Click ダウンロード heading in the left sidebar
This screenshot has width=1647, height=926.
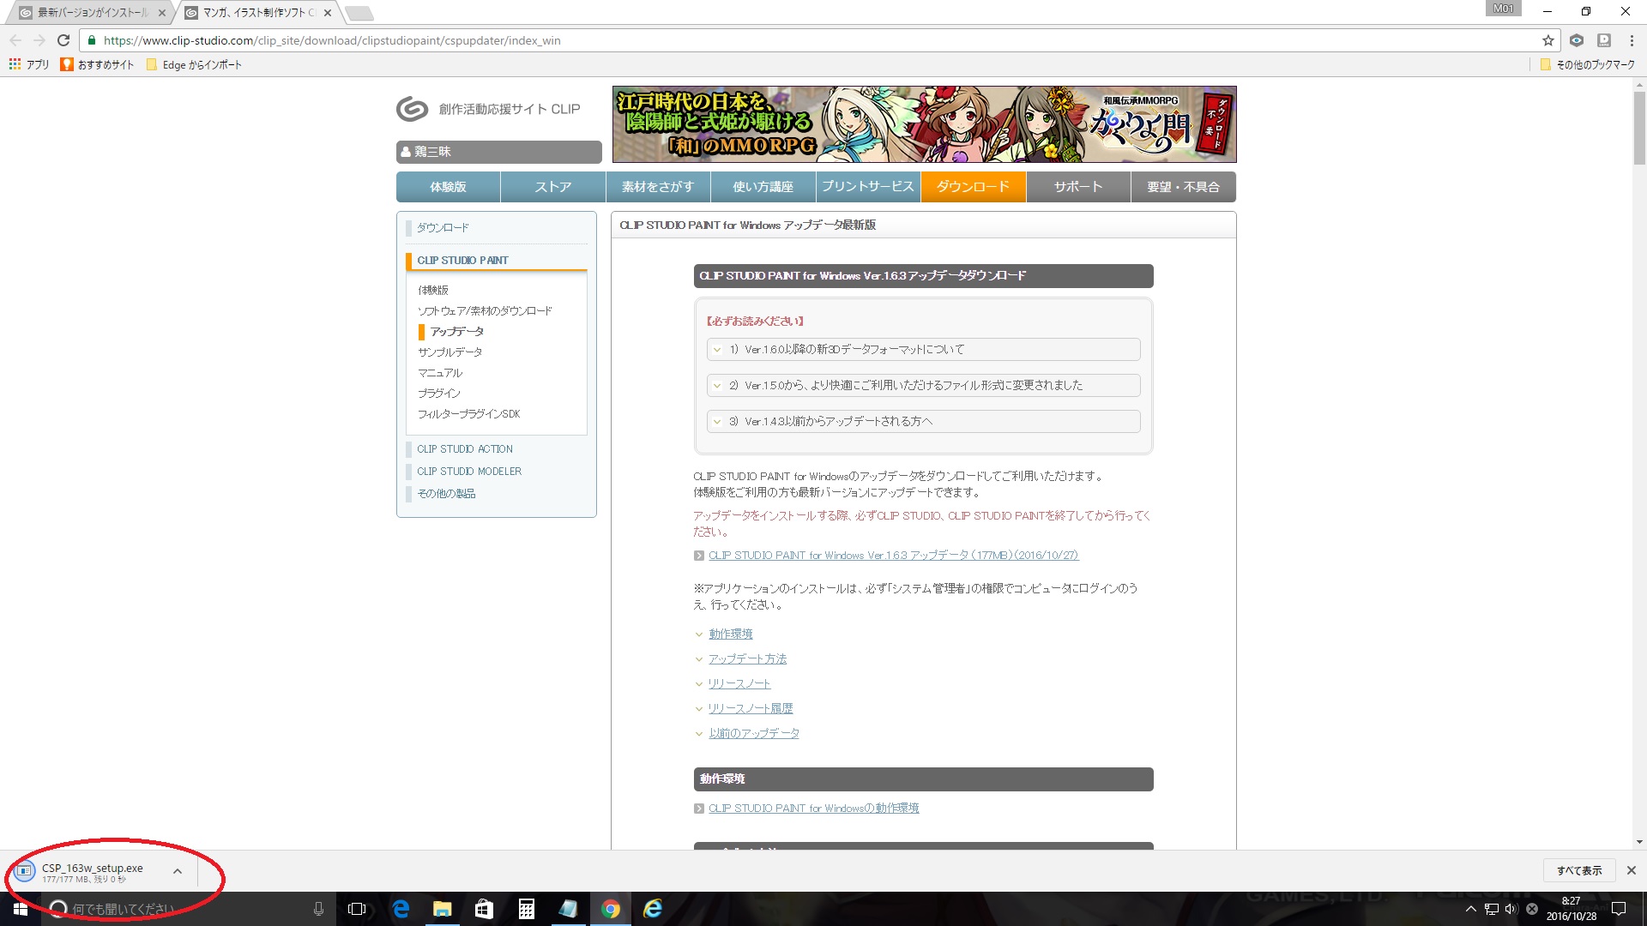point(443,228)
